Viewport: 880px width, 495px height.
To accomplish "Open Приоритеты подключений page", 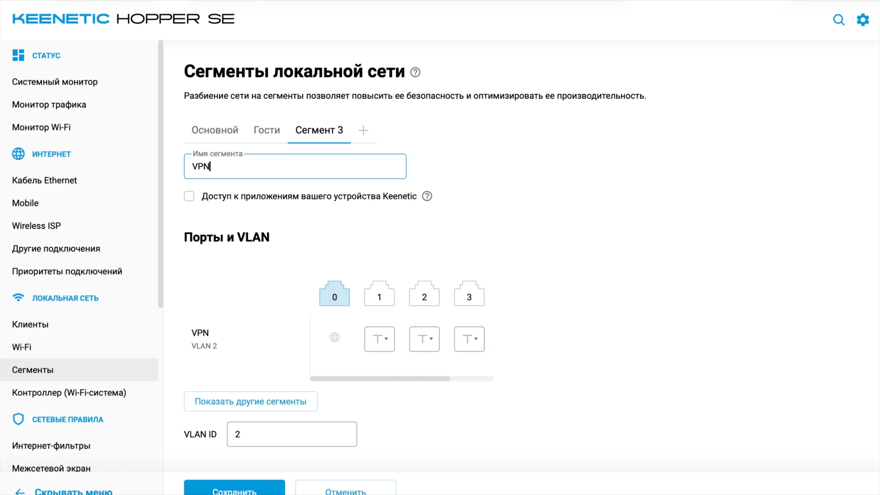I will (67, 271).
